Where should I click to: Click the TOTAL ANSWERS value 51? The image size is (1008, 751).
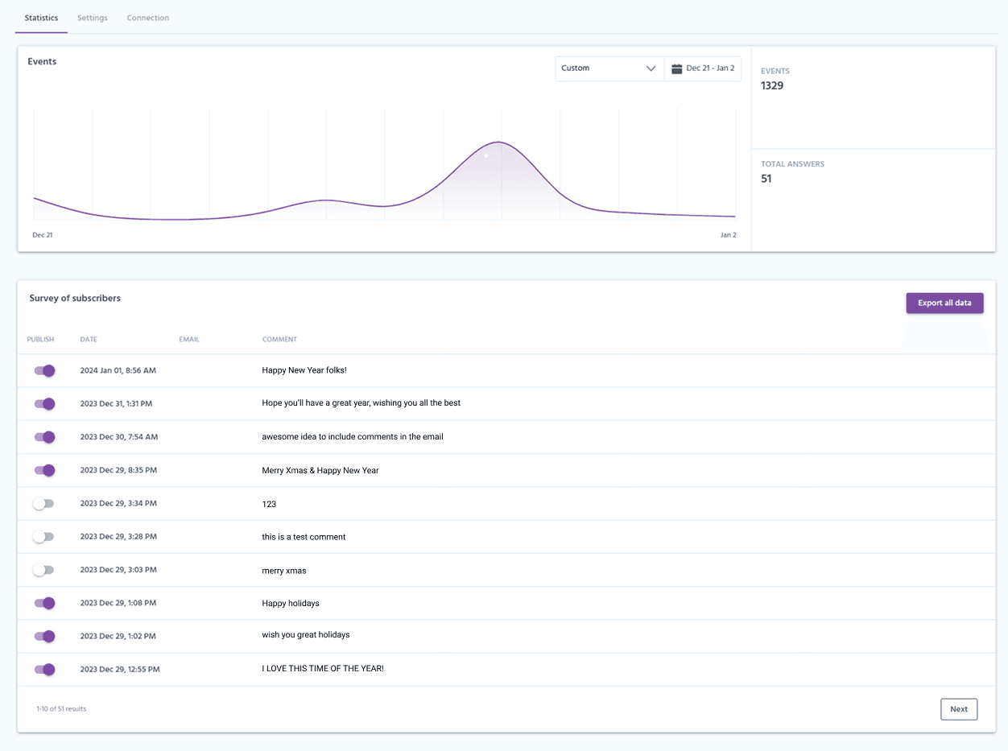[766, 179]
